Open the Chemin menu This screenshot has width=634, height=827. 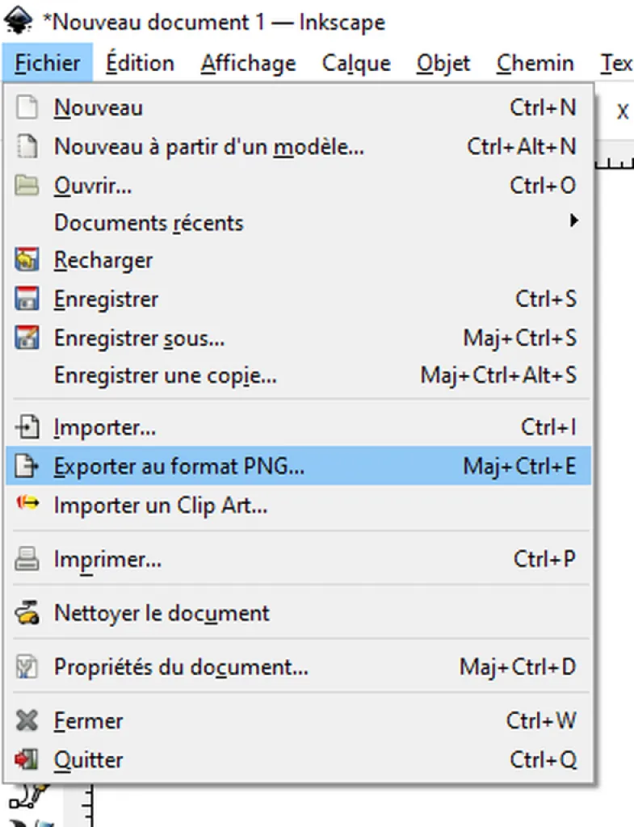pos(535,63)
